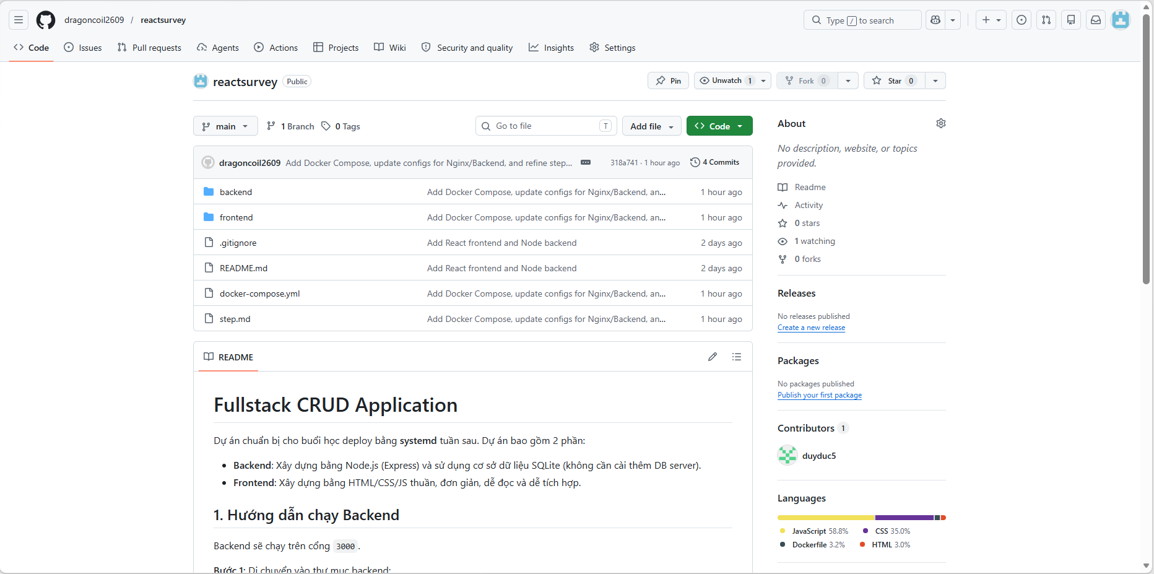Click Create a new release link

point(811,328)
